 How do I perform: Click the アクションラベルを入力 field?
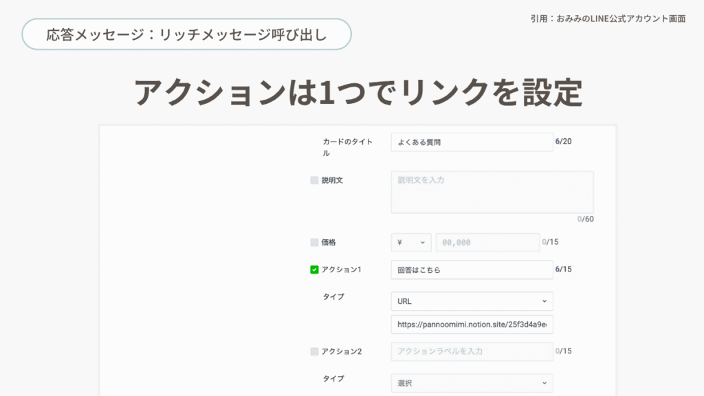pos(472,351)
